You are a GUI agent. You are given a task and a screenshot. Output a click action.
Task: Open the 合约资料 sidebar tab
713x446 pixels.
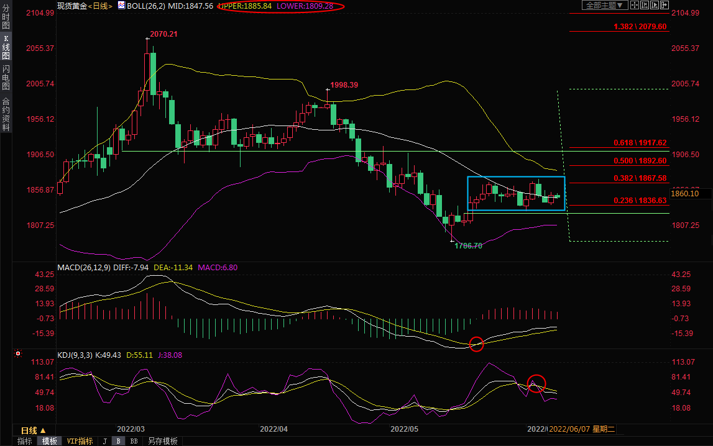pos(6,114)
